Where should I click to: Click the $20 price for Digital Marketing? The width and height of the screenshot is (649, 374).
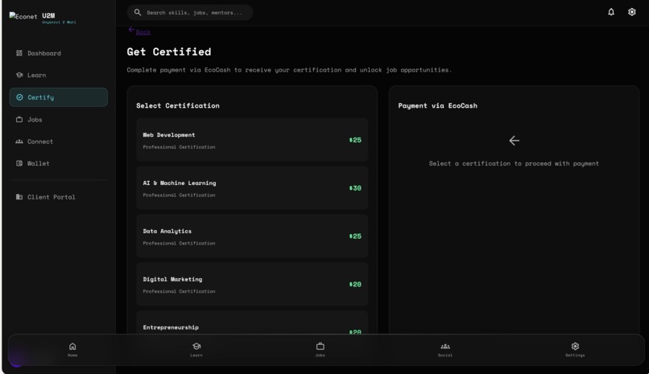(355, 285)
